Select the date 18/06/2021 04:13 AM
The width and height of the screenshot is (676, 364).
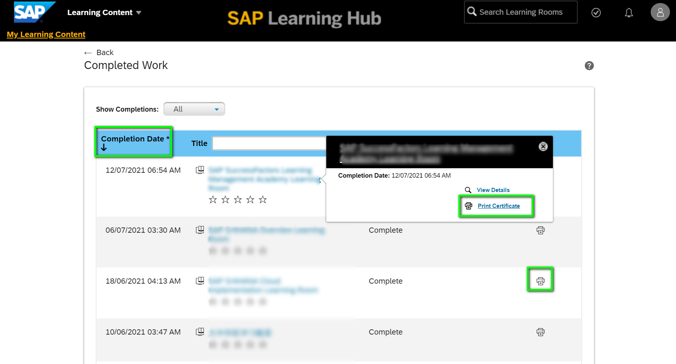coord(143,281)
